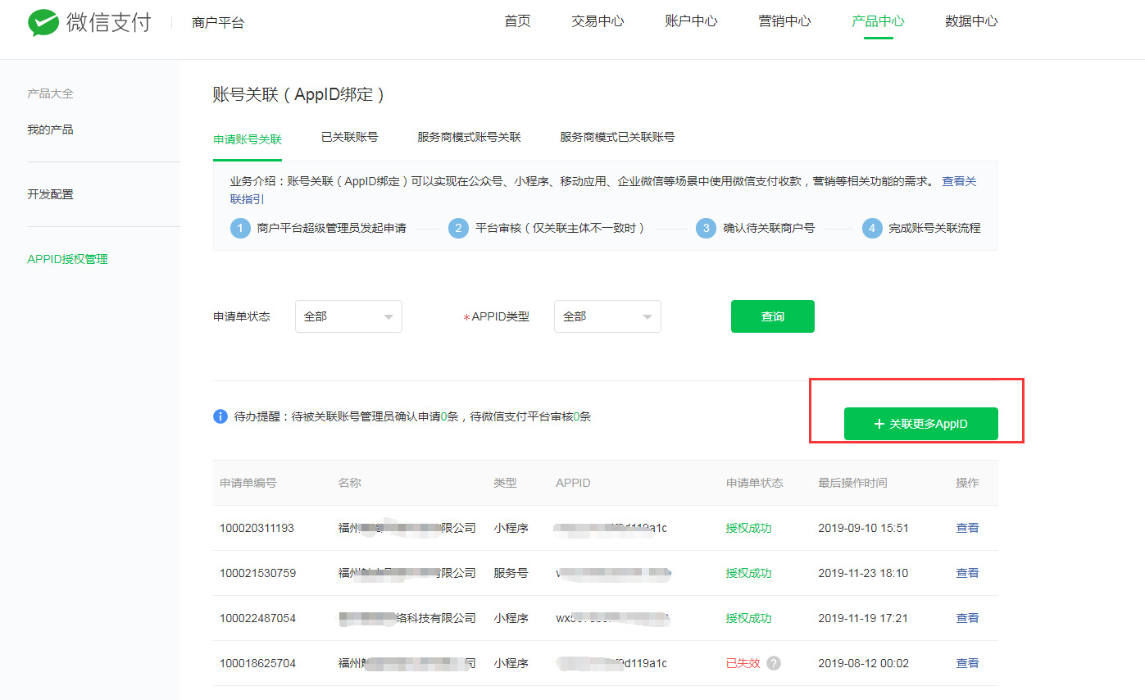Screen dimensions: 1145x700
Task: Open APPID授权管理 in the sidebar
Action: (67, 259)
